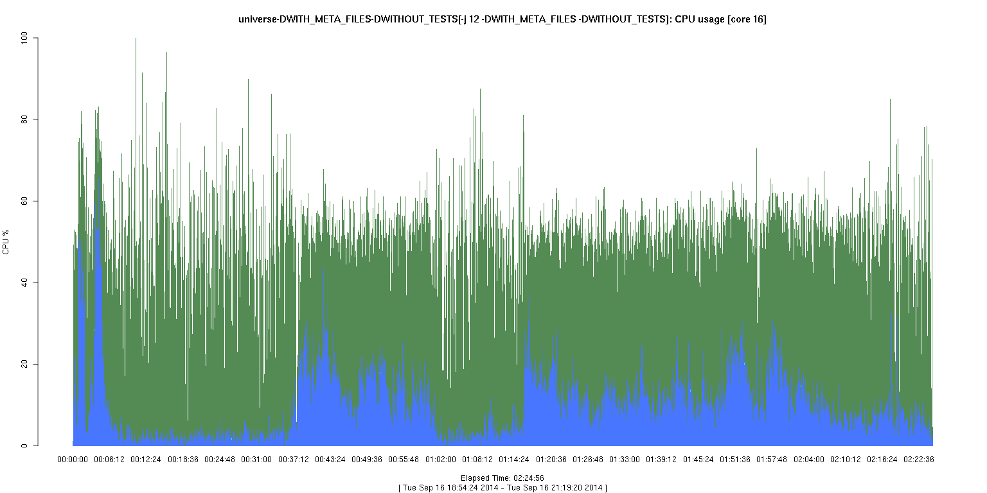Click the 'Elapsed Time: 02:24:56' caption

pyautogui.click(x=502, y=478)
